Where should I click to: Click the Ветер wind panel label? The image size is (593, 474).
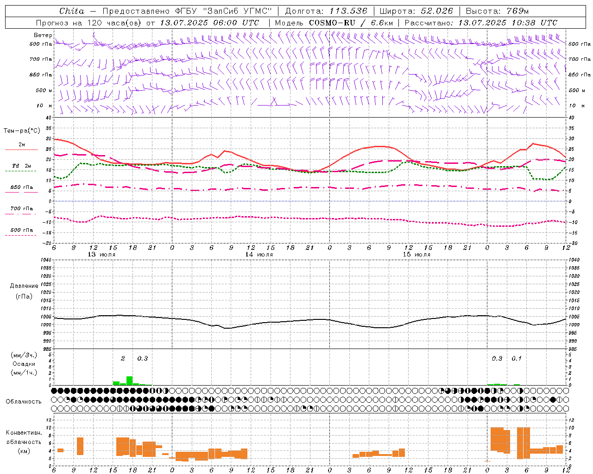(43, 35)
